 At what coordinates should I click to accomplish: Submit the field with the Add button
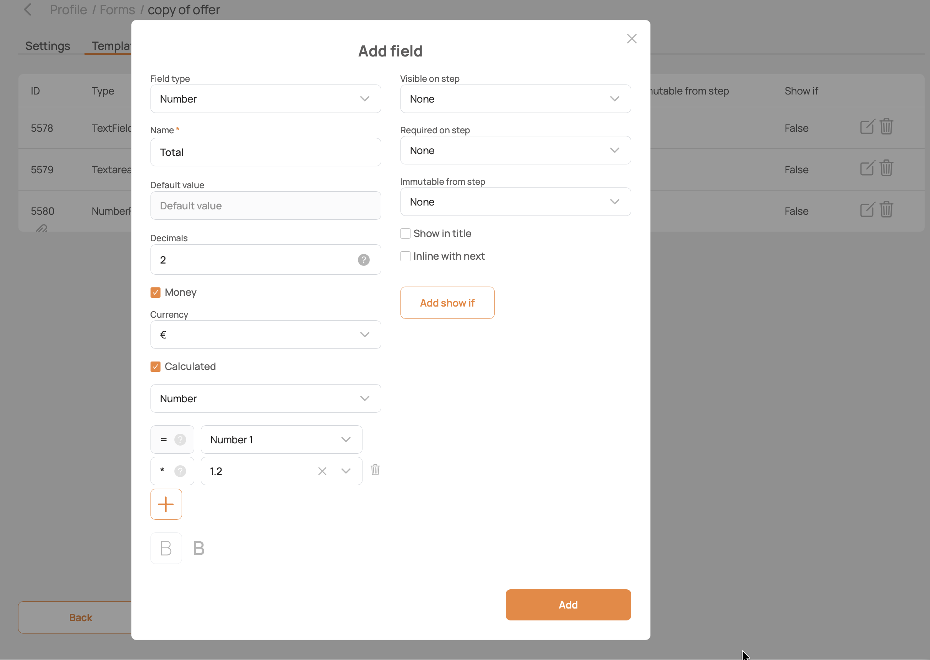(x=568, y=605)
